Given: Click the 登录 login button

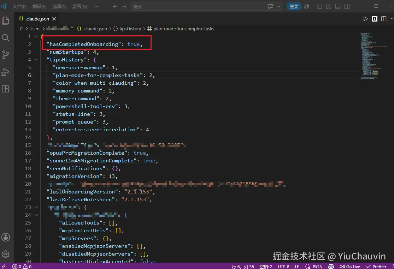Looking at the screenshot, I should coord(294,6).
